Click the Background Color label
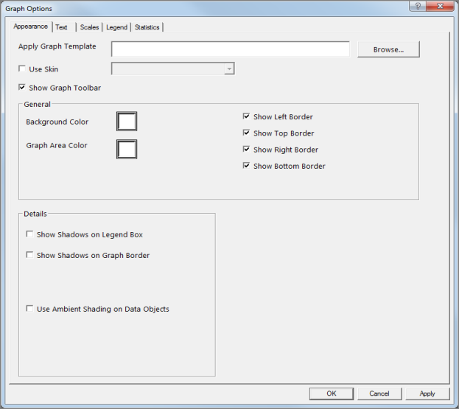This screenshot has width=459, height=409. [x=57, y=122]
